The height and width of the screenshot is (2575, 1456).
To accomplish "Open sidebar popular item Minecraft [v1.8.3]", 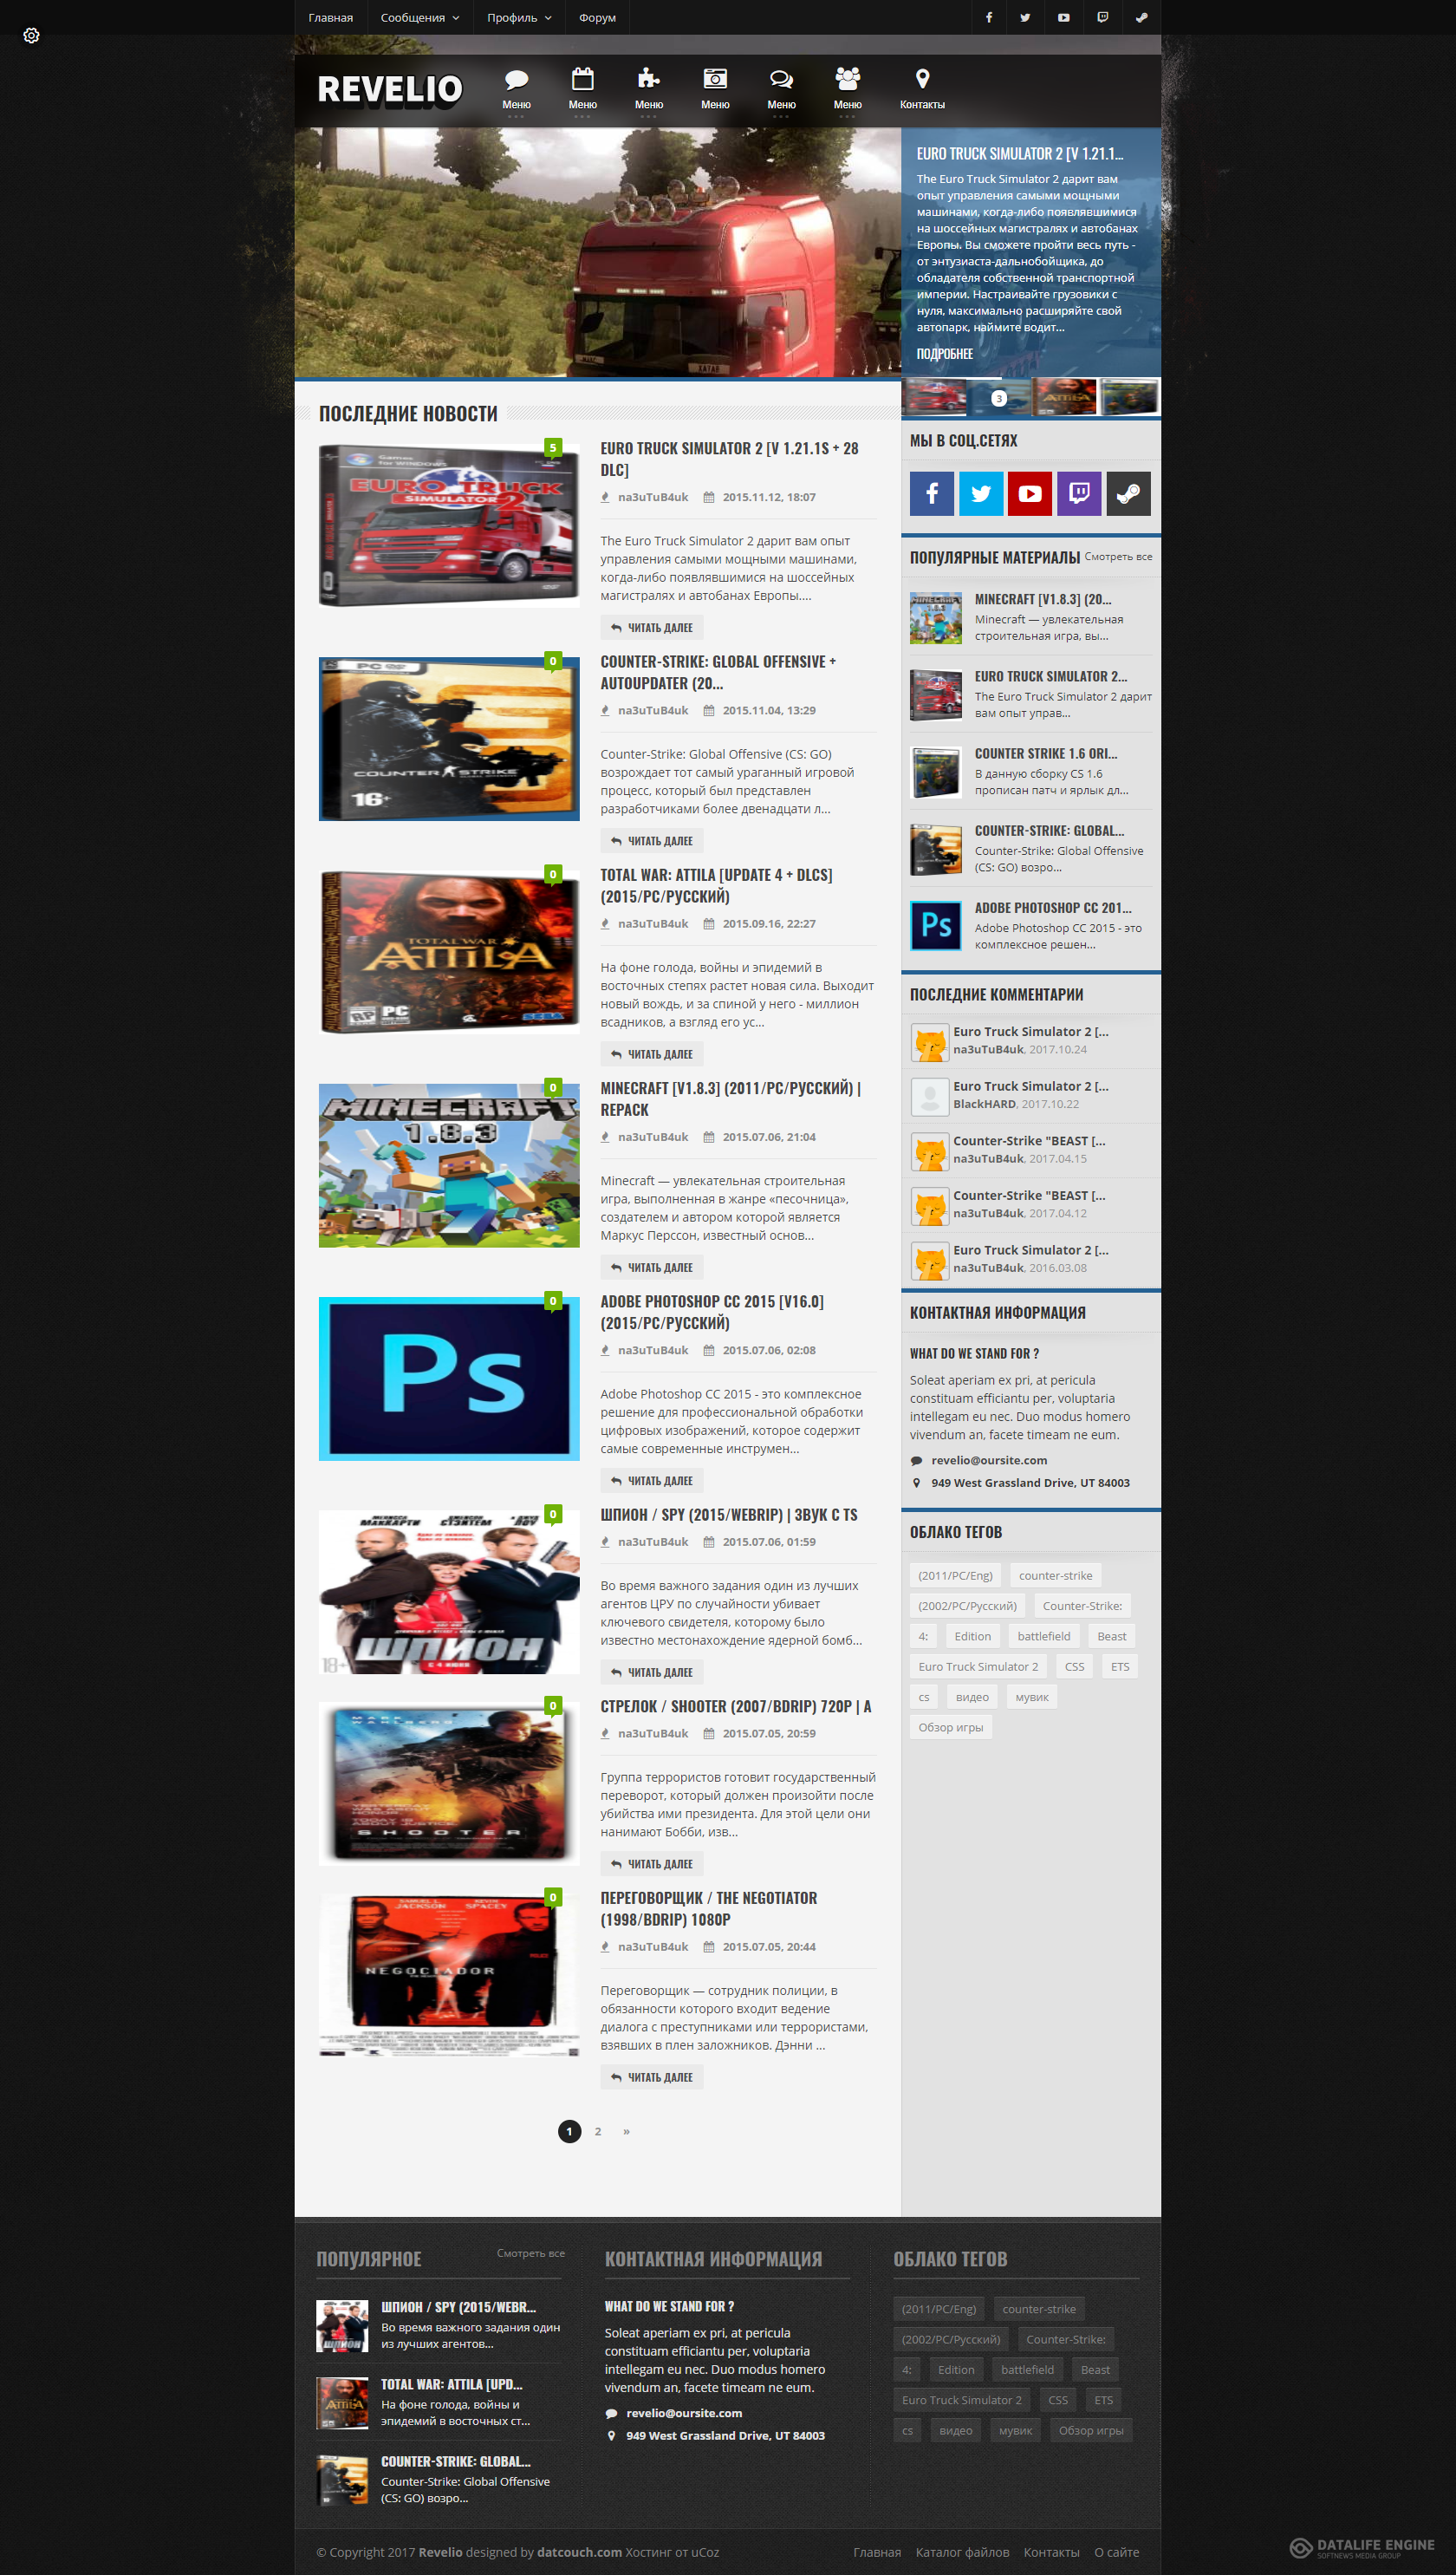I will click(x=1042, y=599).
